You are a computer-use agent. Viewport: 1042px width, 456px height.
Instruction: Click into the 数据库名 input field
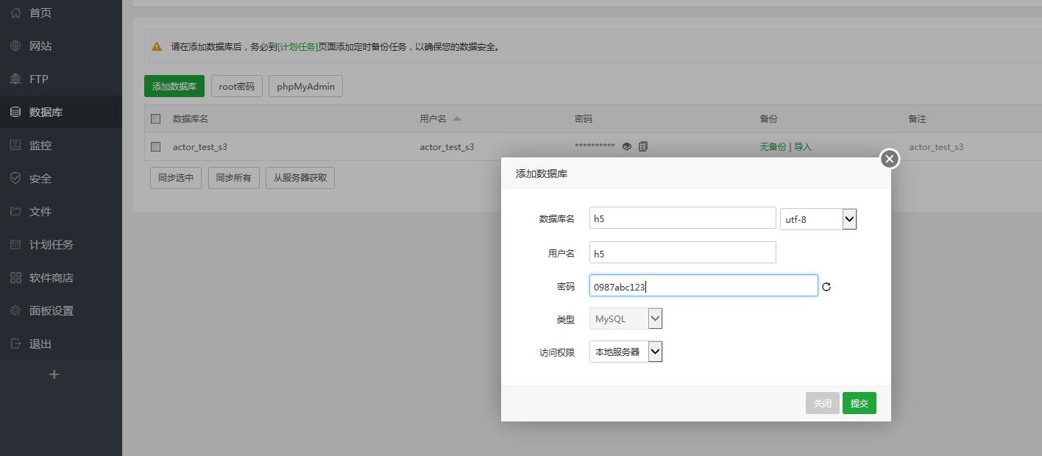pyautogui.click(x=682, y=218)
